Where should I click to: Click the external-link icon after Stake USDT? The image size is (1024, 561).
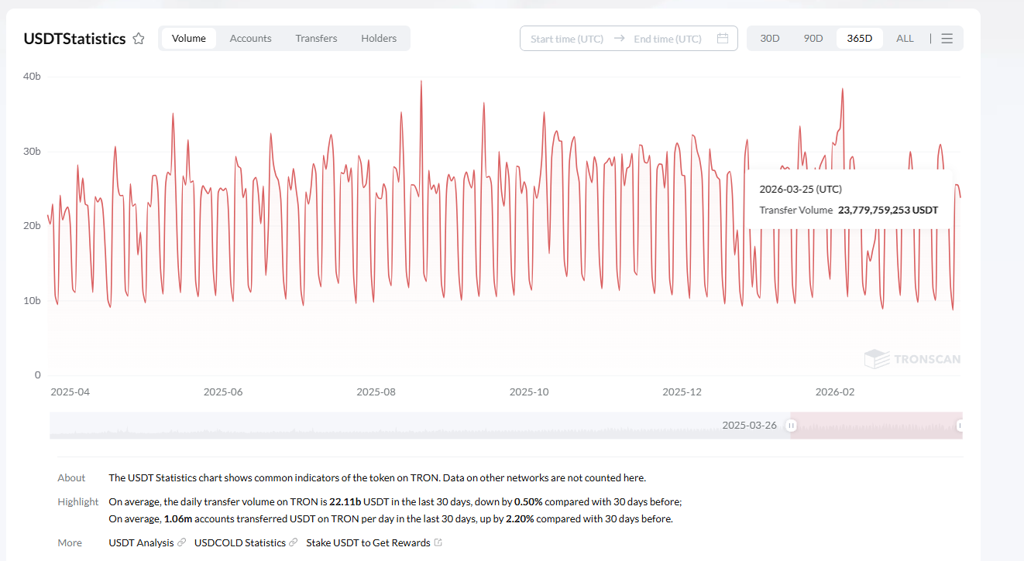point(438,543)
